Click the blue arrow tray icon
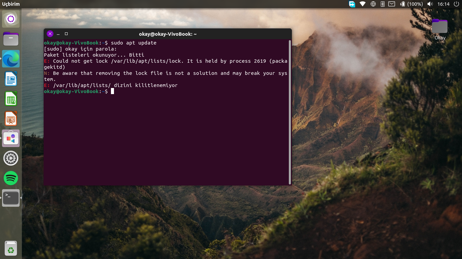Viewport: 462px width, 259px height. pos(352,4)
